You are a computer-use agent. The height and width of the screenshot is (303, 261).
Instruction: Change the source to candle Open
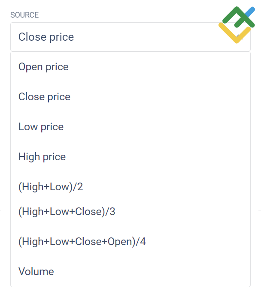pos(130,67)
